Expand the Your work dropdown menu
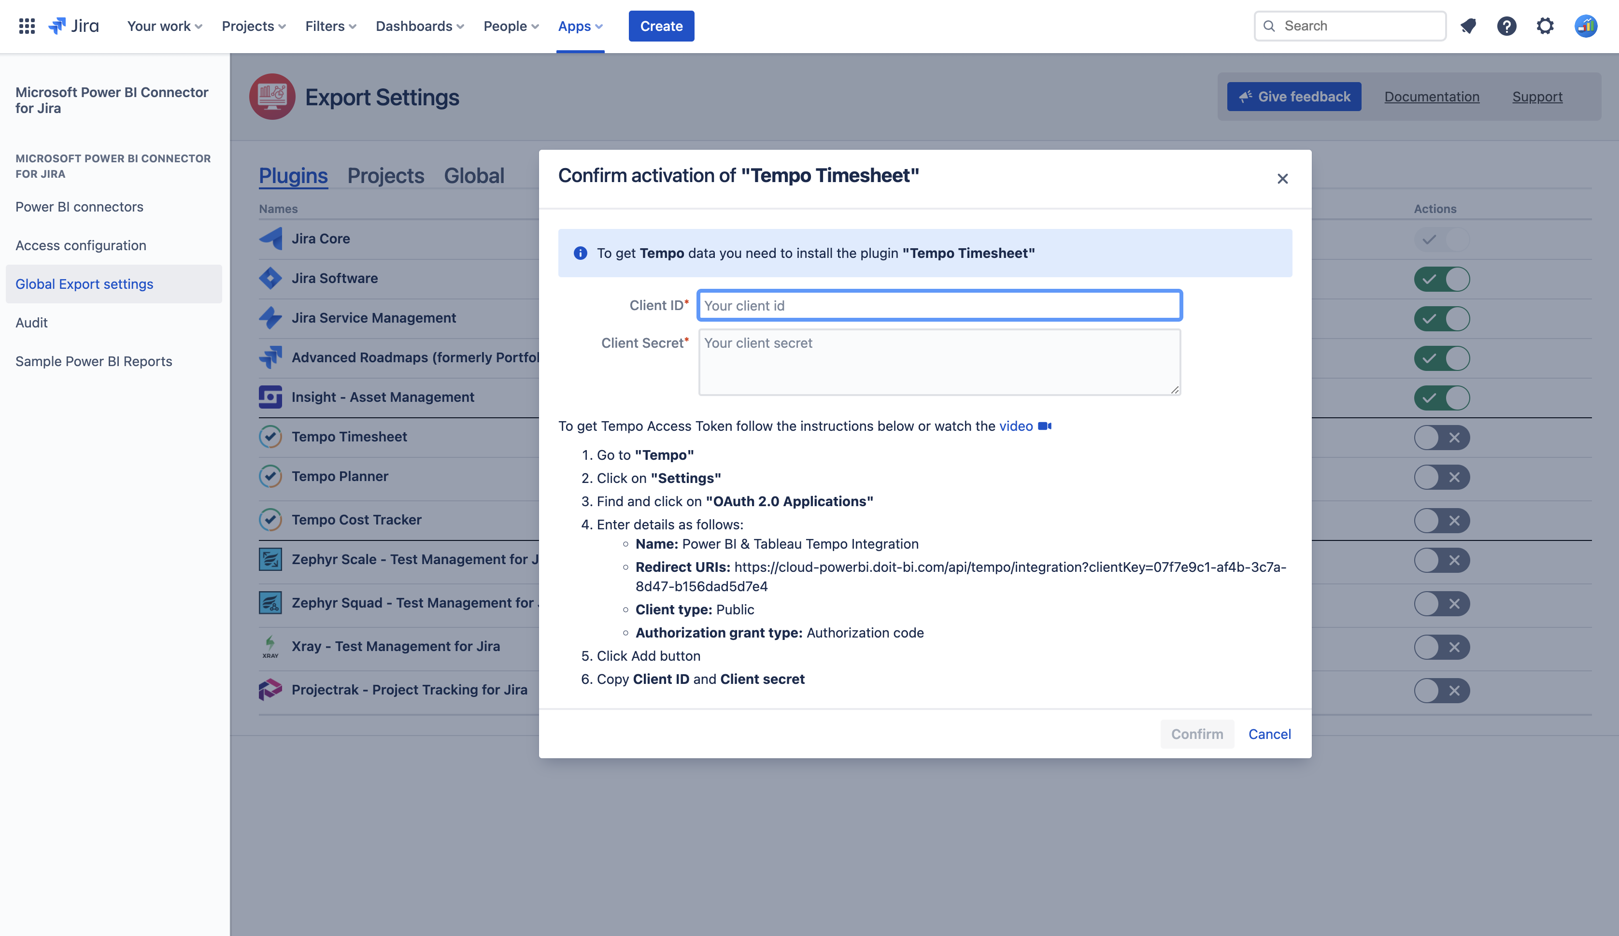The height and width of the screenshot is (936, 1619). click(x=165, y=27)
